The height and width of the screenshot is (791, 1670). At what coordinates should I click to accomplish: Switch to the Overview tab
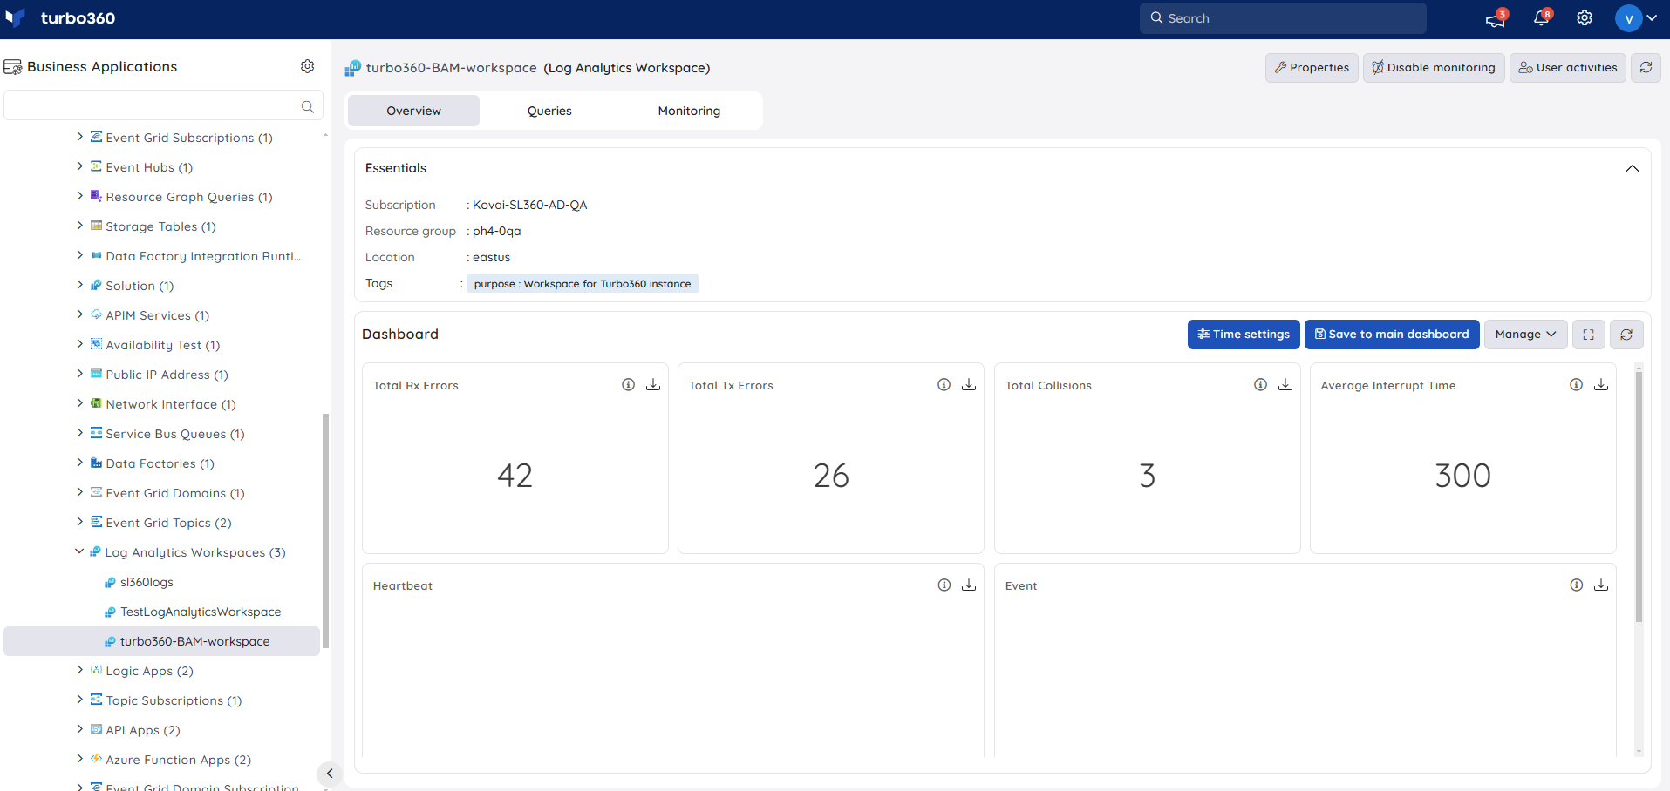click(x=413, y=111)
